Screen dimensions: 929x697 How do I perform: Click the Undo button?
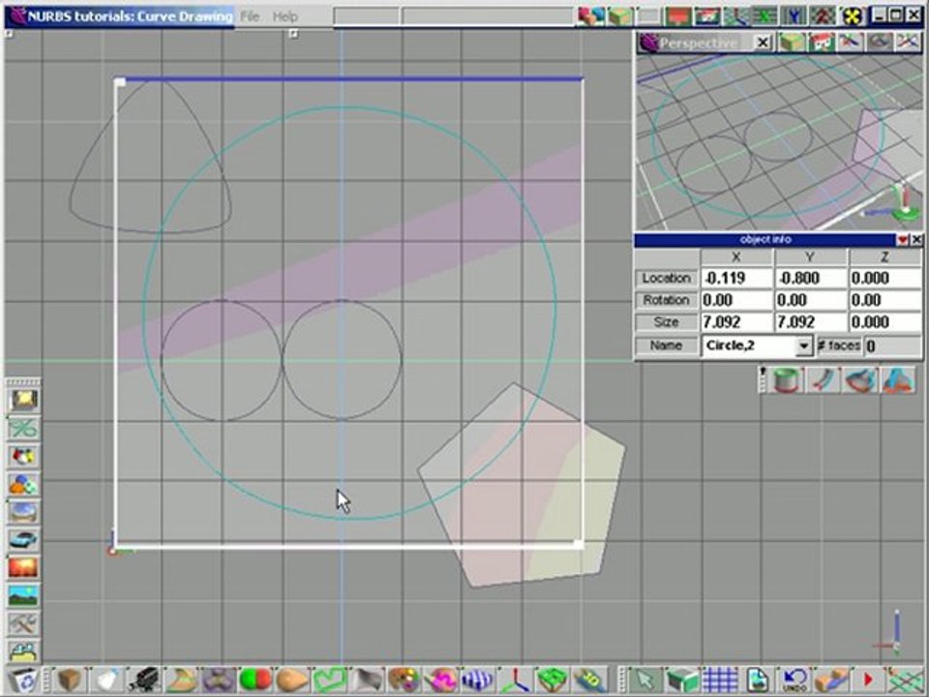pos(794,680)
